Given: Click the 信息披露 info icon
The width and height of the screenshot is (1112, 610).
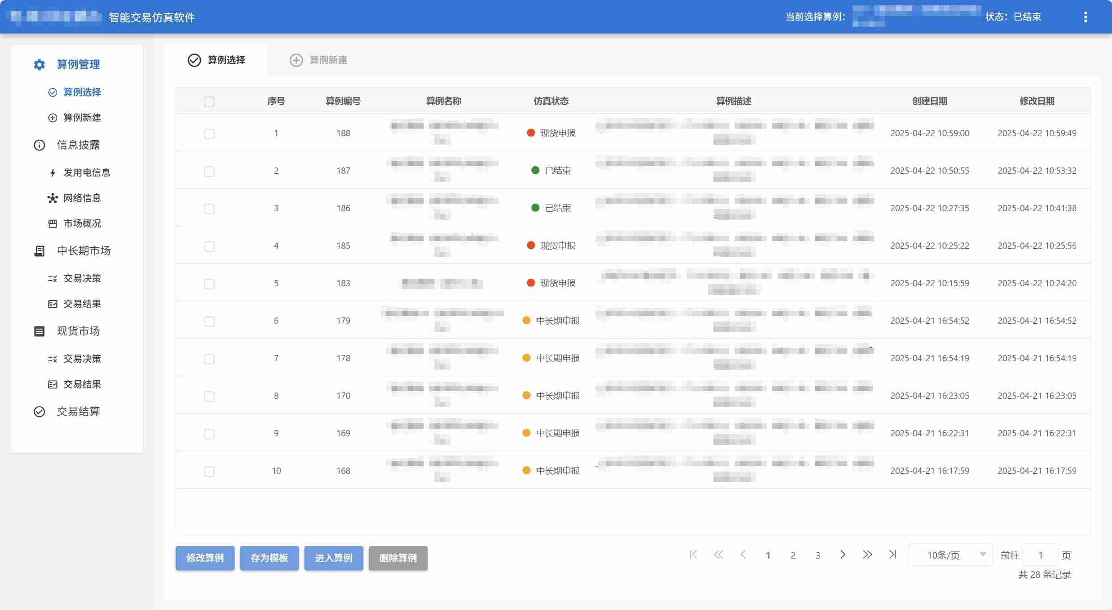Looking at the screenshot, I should point(39,145).
